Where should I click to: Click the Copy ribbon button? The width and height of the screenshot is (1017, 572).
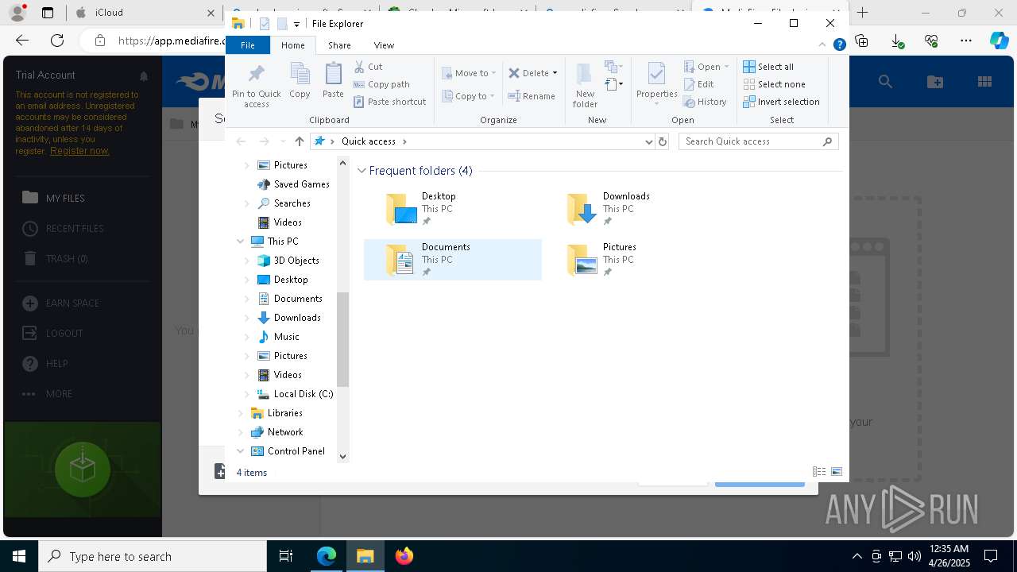(x=300, y=80)
